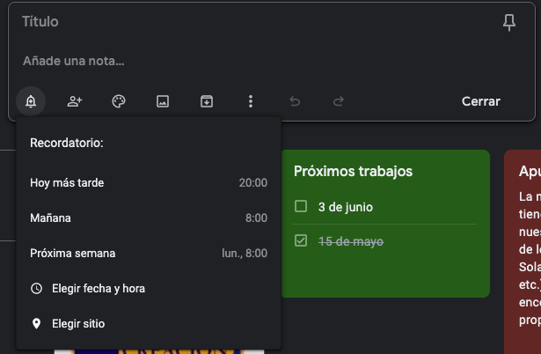Choose "Próxima semana" reminder option
Viewport: 541px width, 354px height.
pyautogui.click(x=148, y=254)
